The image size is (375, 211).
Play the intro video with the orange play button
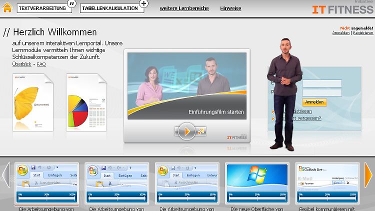[187, 131]
